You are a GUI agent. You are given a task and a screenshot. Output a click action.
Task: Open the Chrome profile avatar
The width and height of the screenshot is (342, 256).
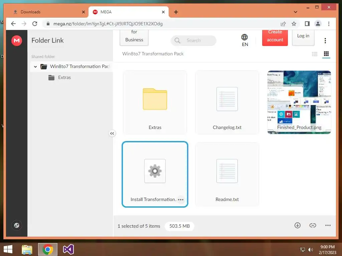(x=318, y=24)
